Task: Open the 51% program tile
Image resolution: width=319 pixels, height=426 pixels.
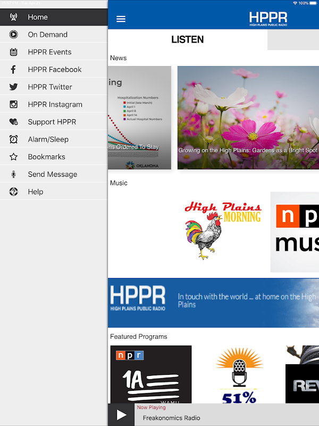Action: pyautogui.click(x=239, y=375)
